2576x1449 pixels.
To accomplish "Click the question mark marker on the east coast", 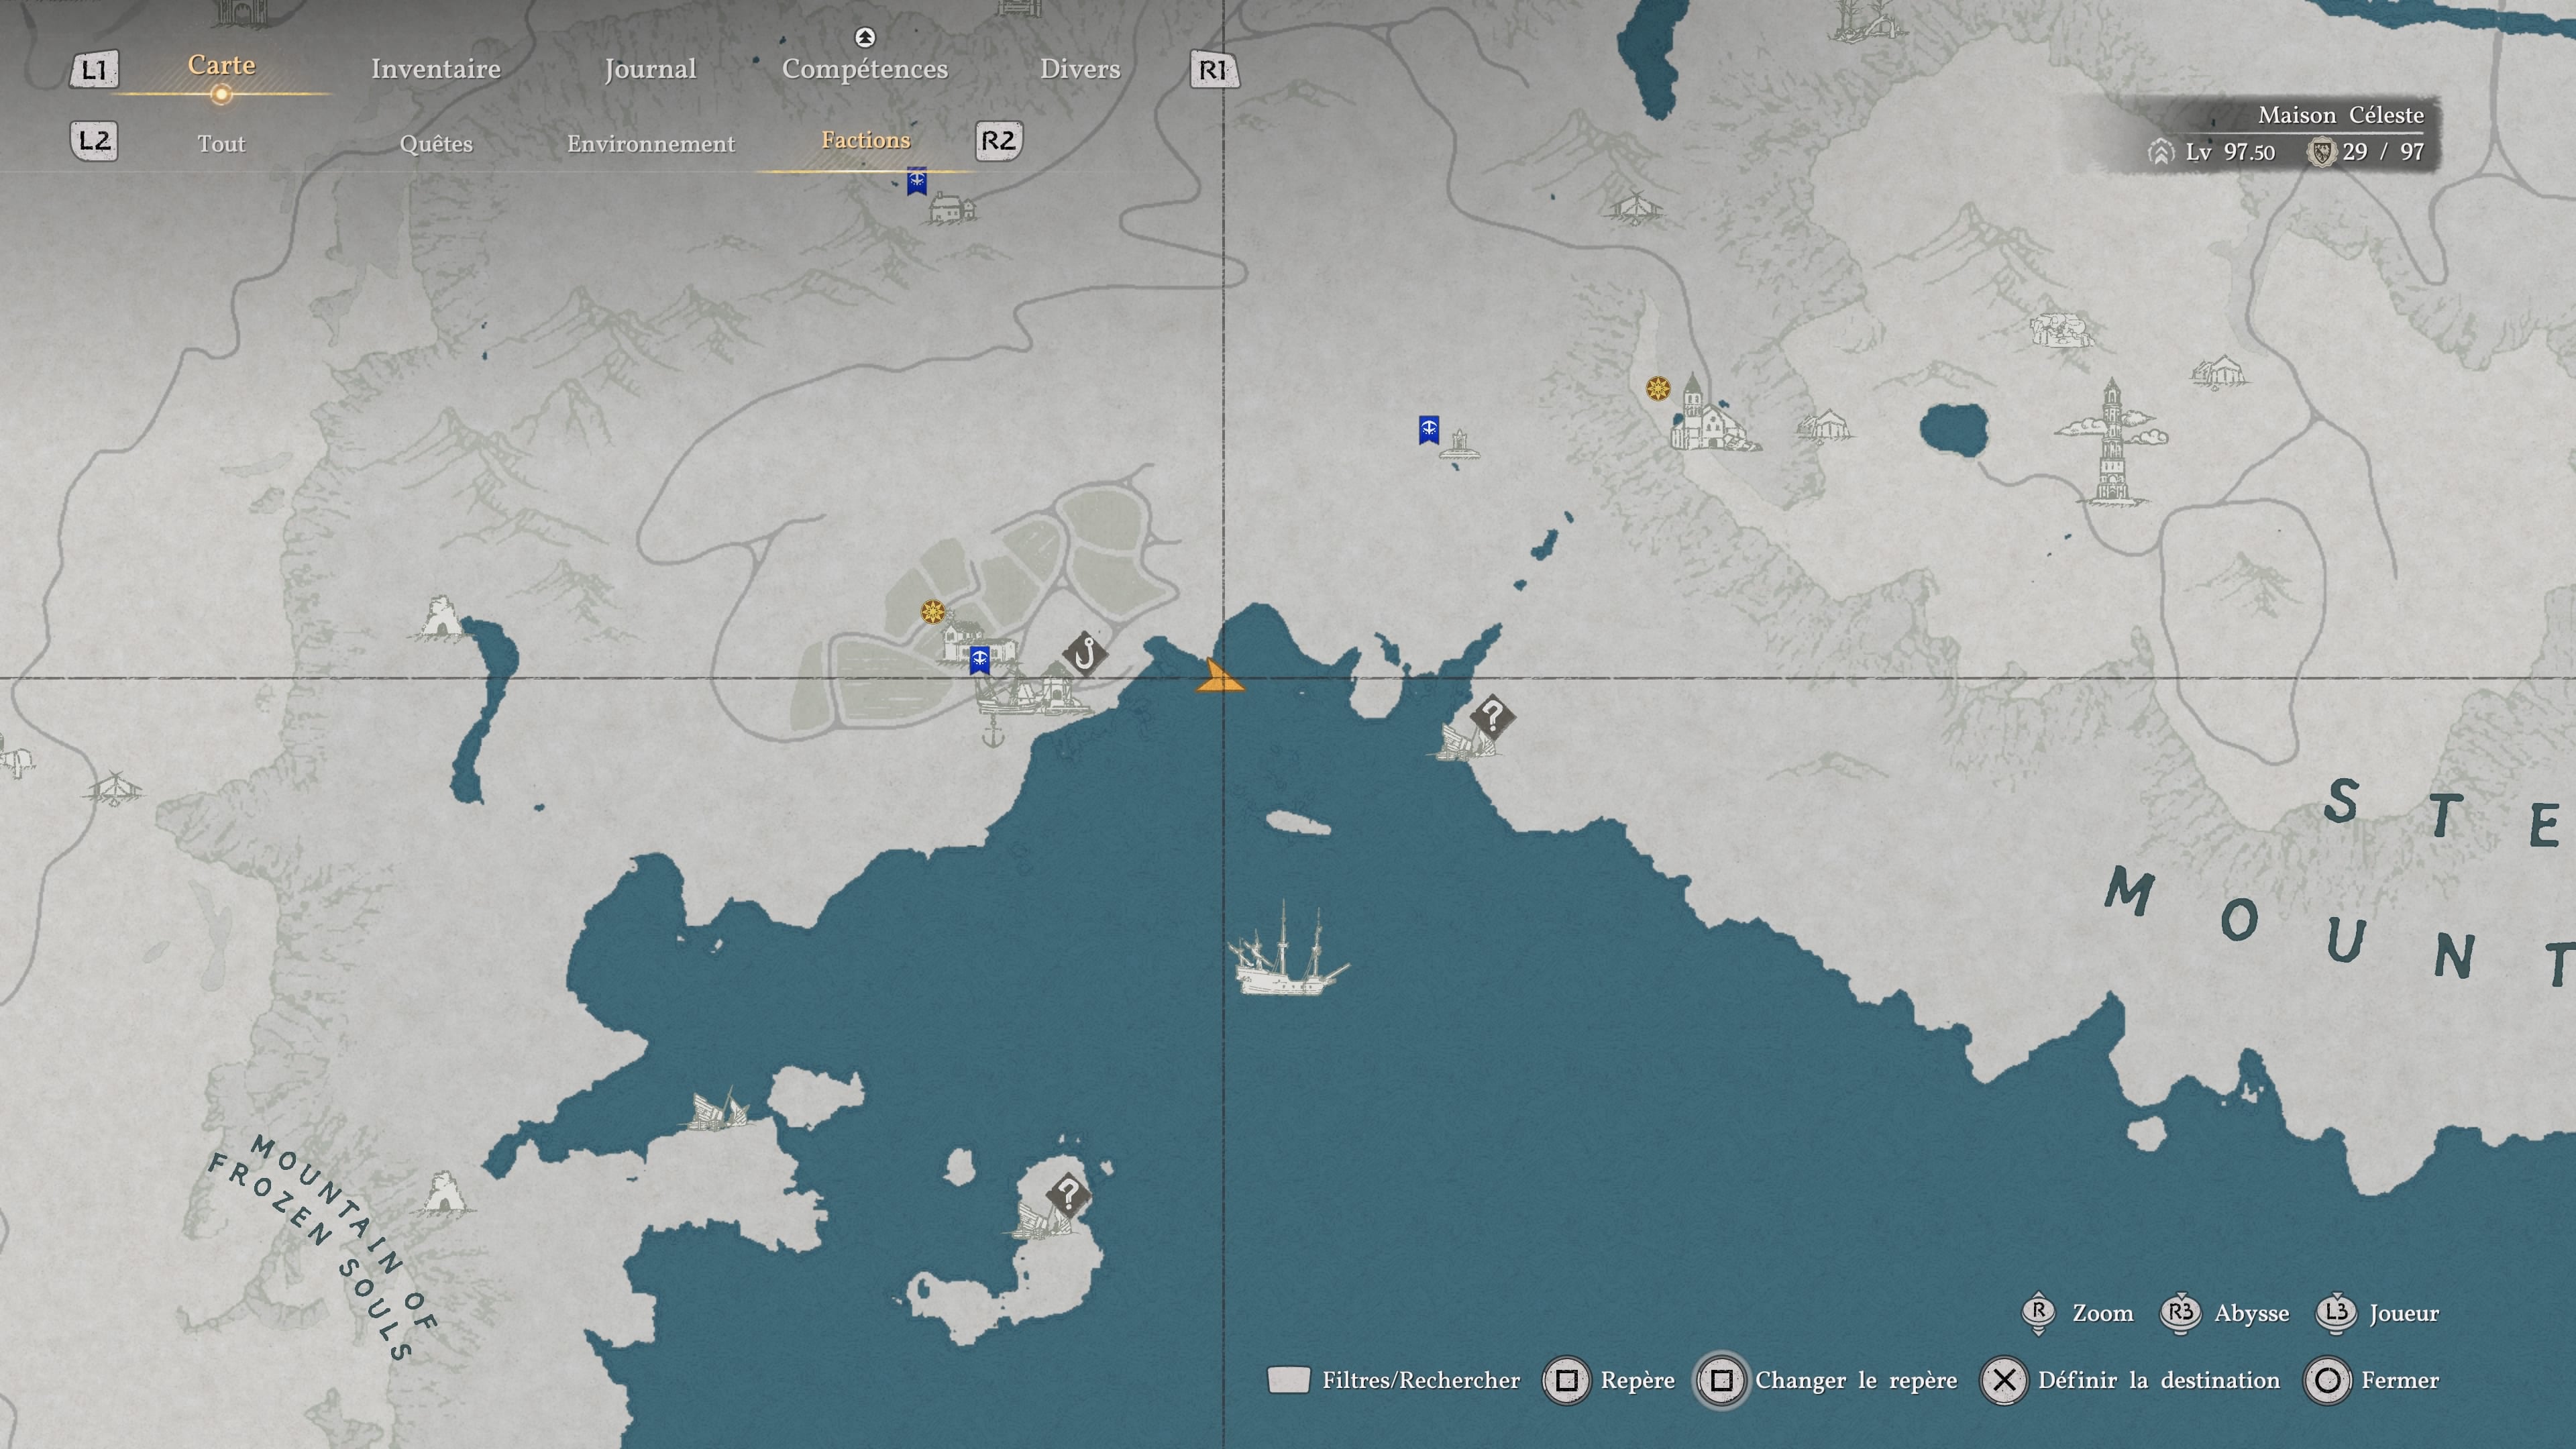I will (1492, 716).
